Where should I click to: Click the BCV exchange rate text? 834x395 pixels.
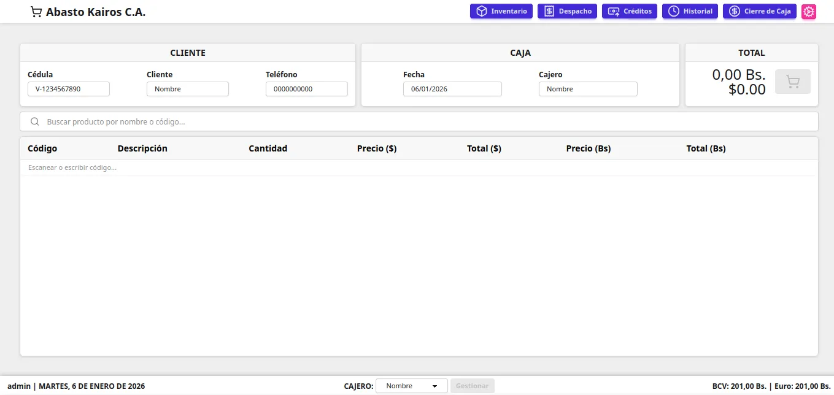pos(739,386)
